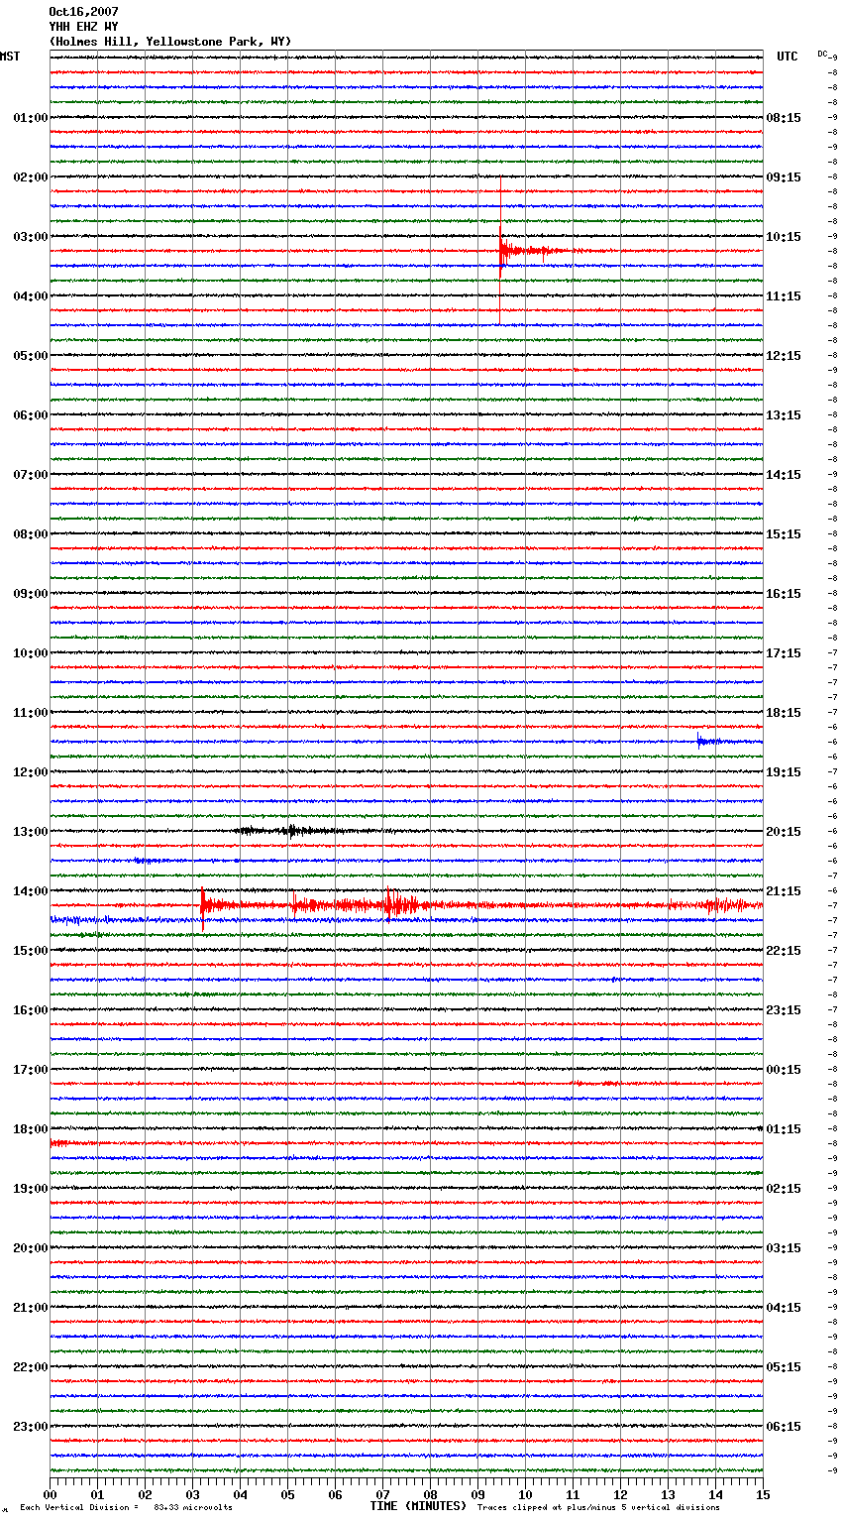842x1521 pixels.
Task: Click the 04:15 UTC time label
Action: point(784,1308)
